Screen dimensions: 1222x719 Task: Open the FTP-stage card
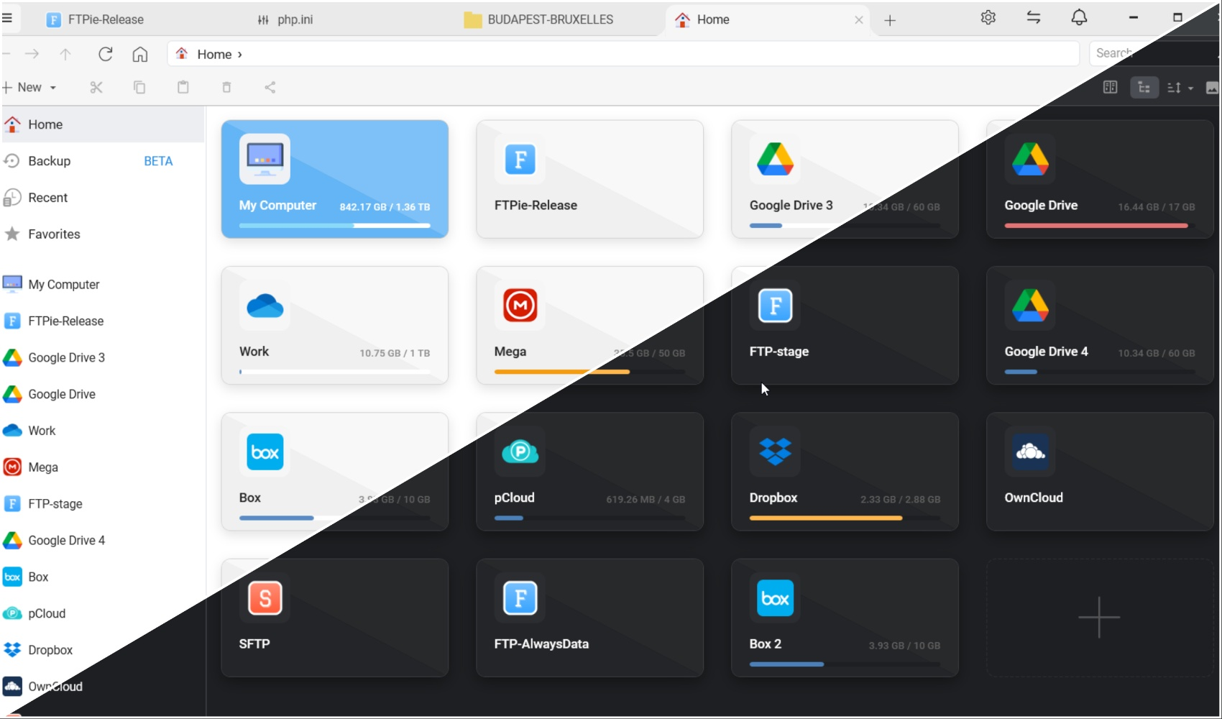[x=845, y=326]
